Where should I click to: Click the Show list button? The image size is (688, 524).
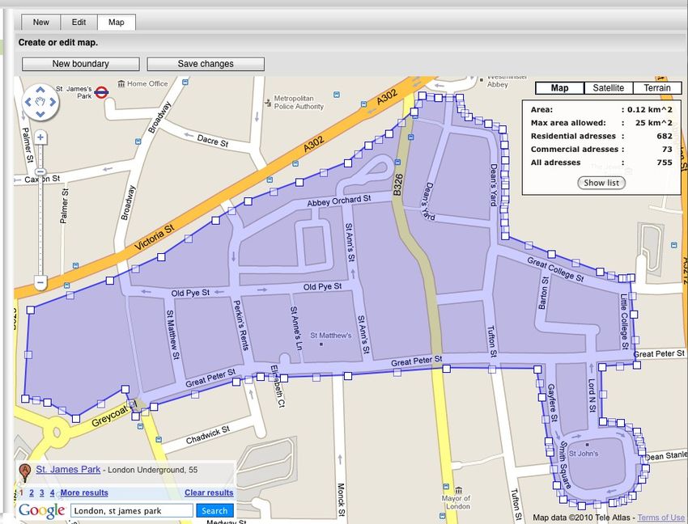(601, 183)
